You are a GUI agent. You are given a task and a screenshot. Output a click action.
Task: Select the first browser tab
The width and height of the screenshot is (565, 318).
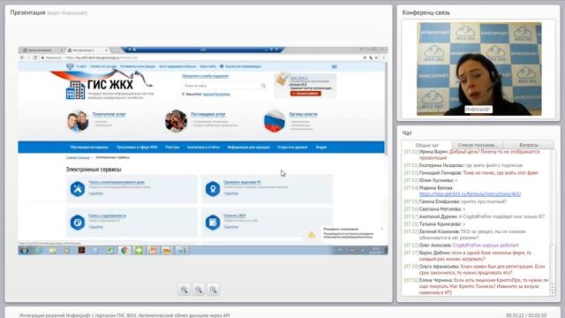pos(42,50)
